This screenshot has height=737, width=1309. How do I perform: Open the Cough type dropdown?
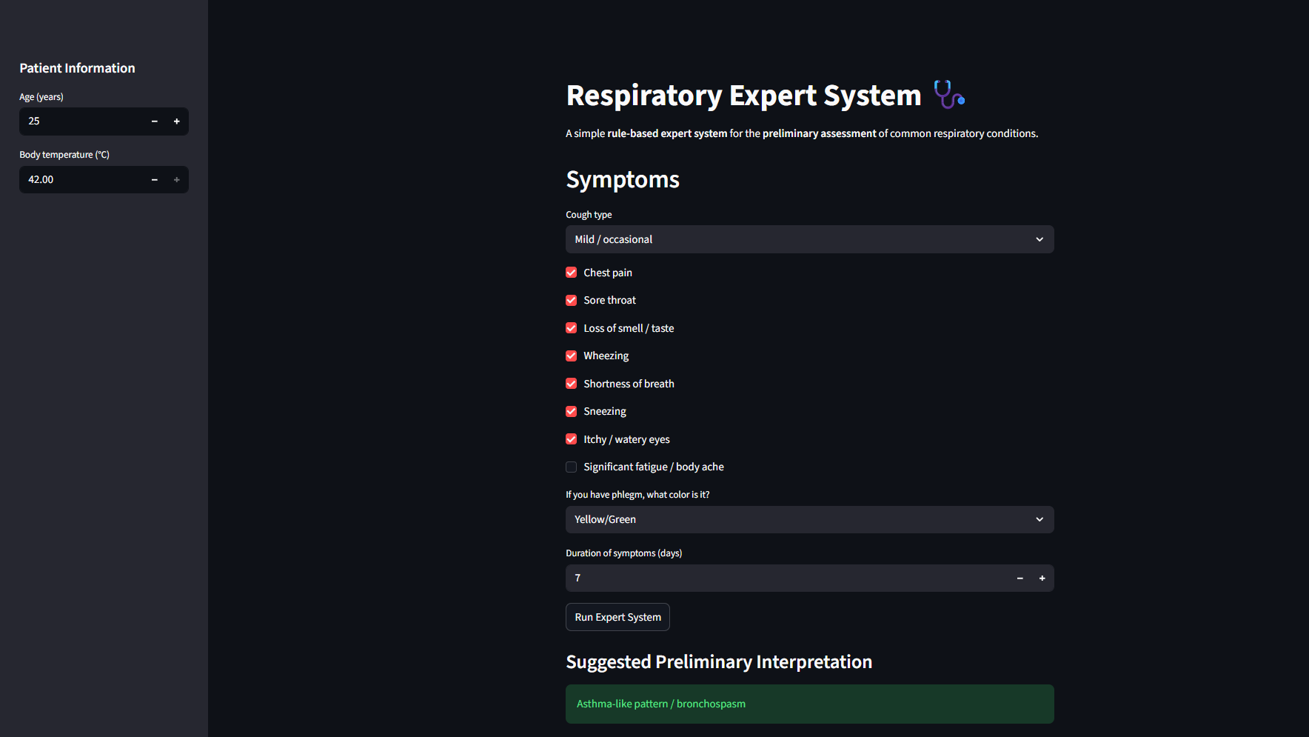(x=809, y=239)
